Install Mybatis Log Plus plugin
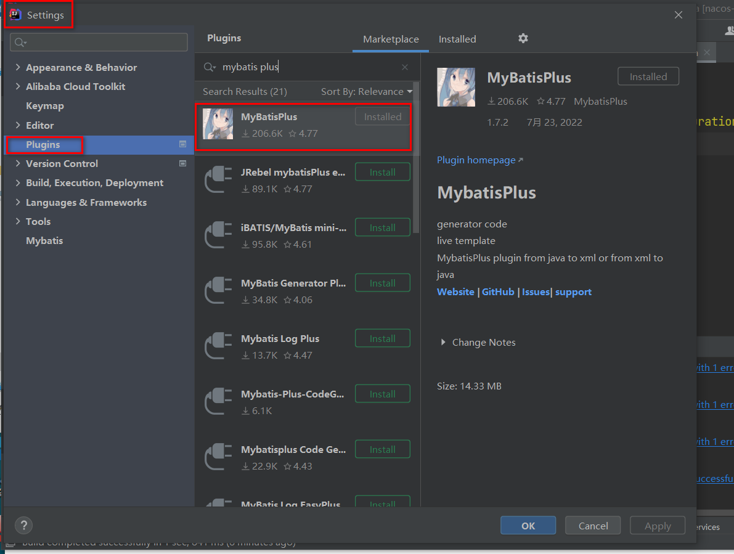This screenshot has height=554, width=734. [383, 338]
